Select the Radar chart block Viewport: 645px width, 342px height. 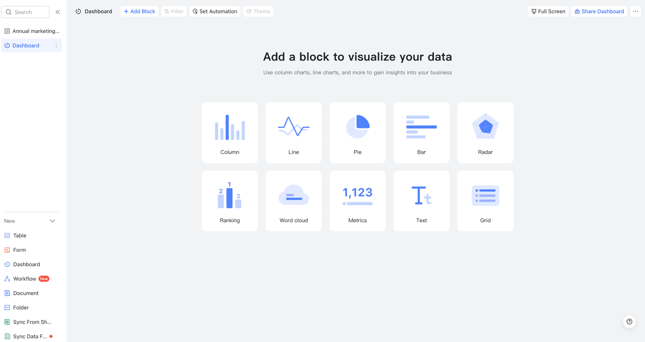(485, 132)
